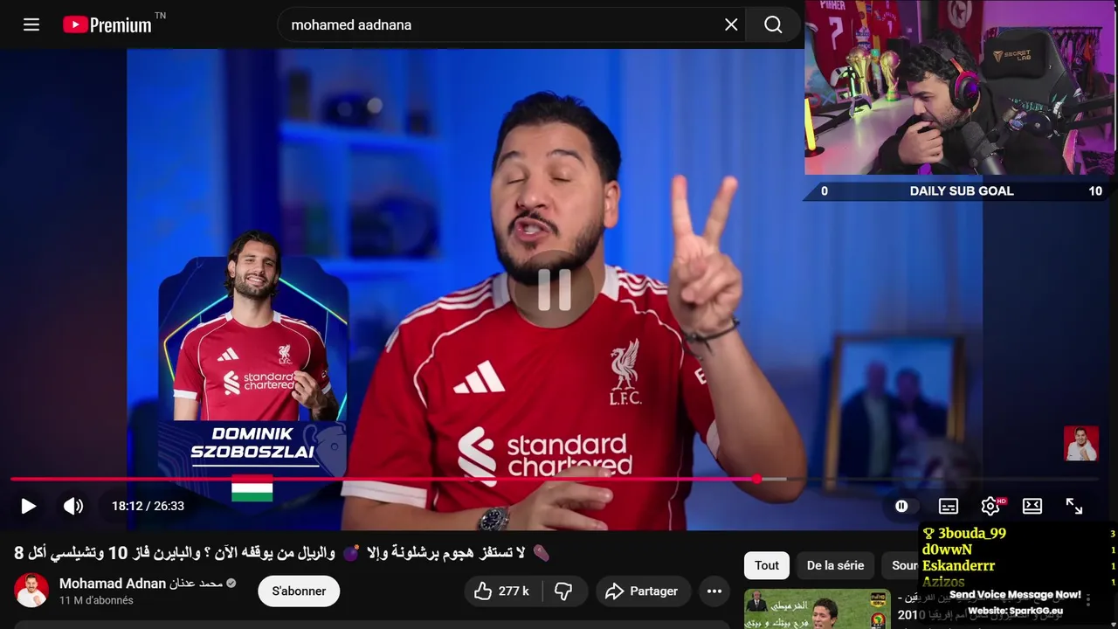1118x629 pixels.
Task: Switch to theater mode
Action: click(x=1032, y=506)
